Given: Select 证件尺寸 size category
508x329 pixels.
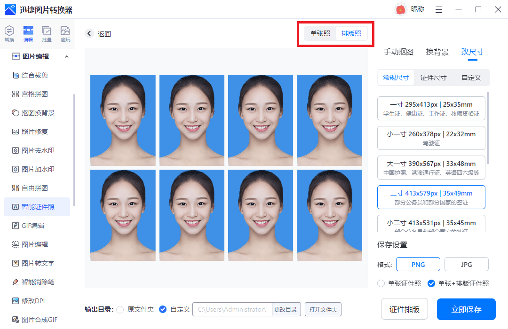Looking at the screenshot, I should [x=434, y=78].
